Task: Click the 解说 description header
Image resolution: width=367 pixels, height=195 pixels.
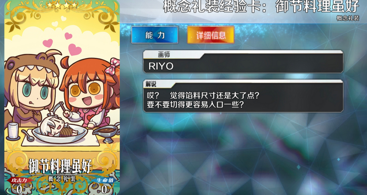Action: click(151, 84)
